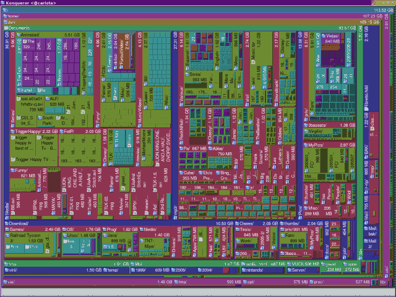Click the Download folder icon
Image resolution: width=396 pixels, height=297 pixels.
(x=6, y=223)
